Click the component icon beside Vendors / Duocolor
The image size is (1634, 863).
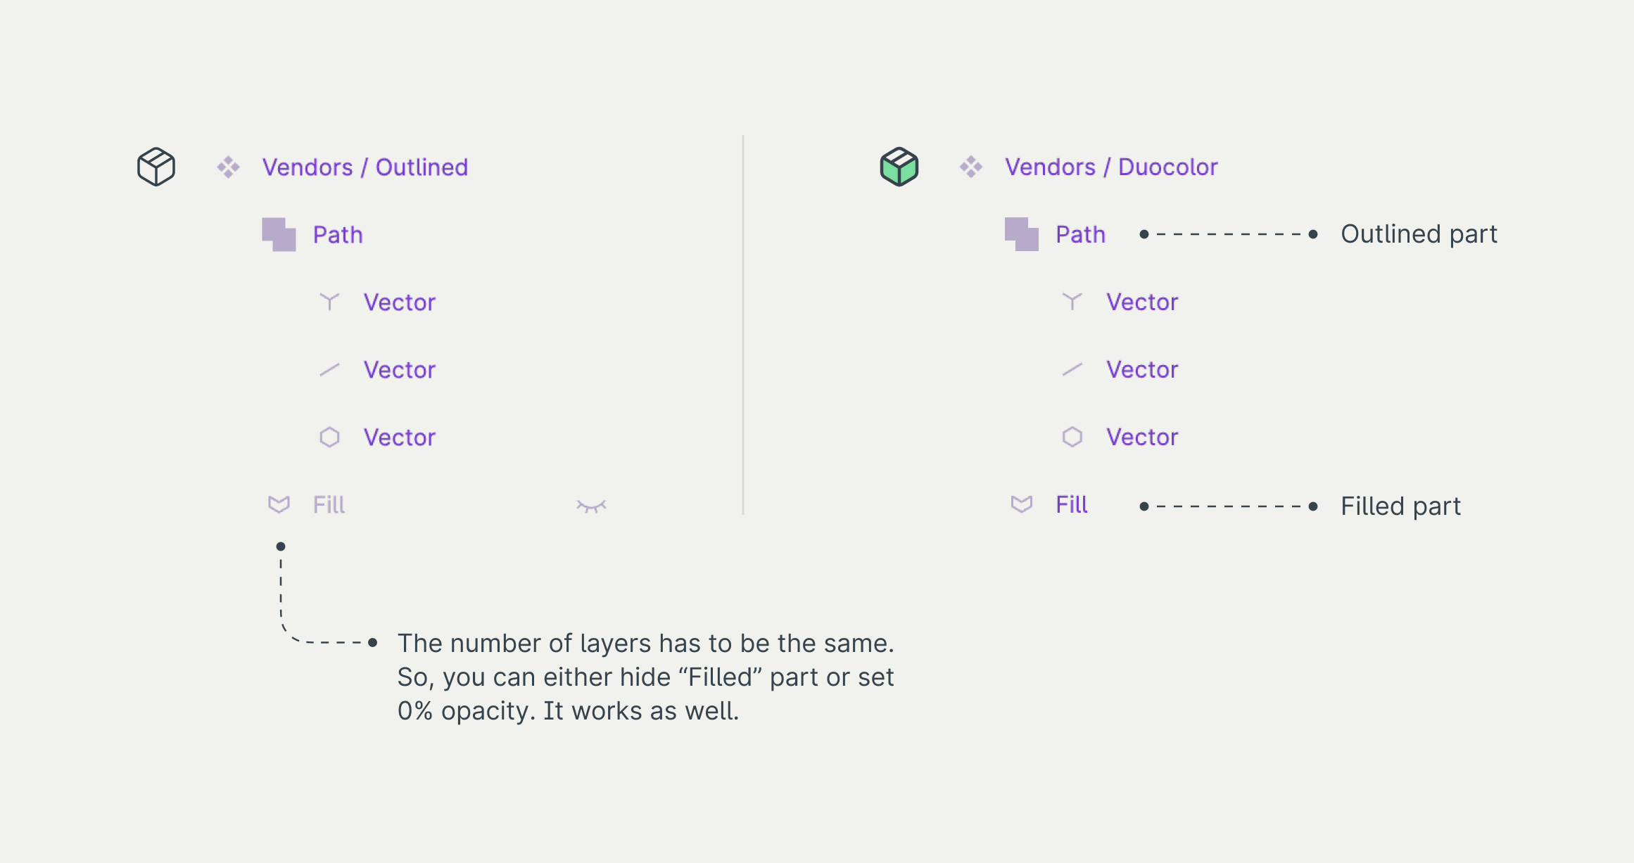pos(970,167)
